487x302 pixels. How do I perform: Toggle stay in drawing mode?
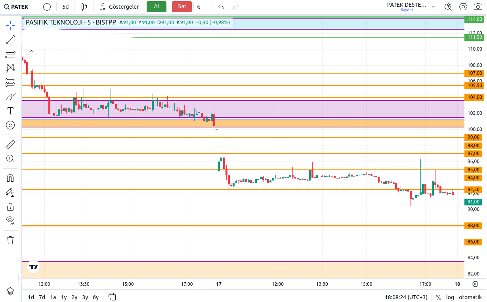click(10, 192)
